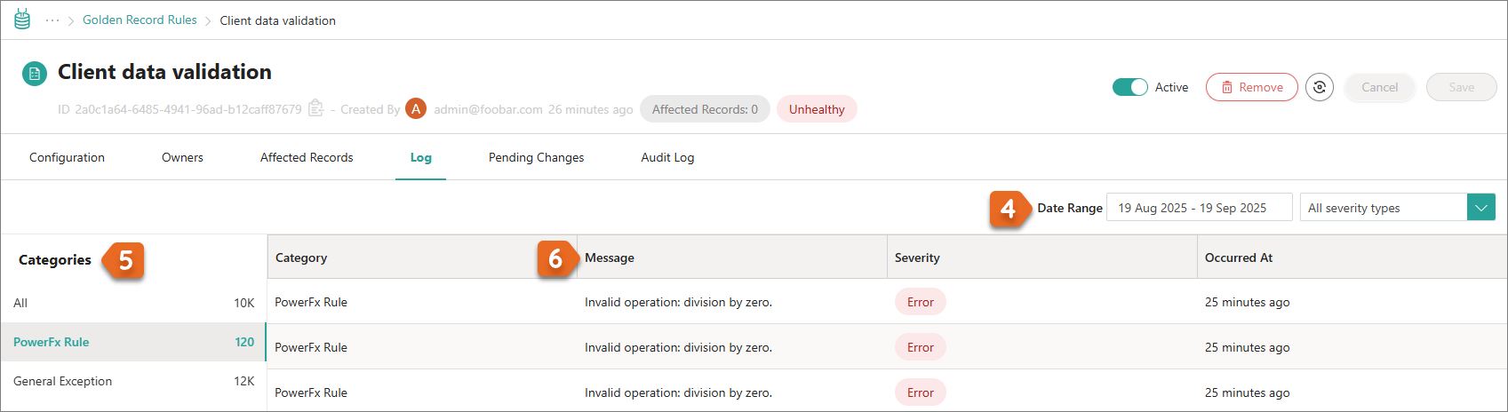
Task: Click the reprocess rule circular icon
Action: pos(1319,87)
